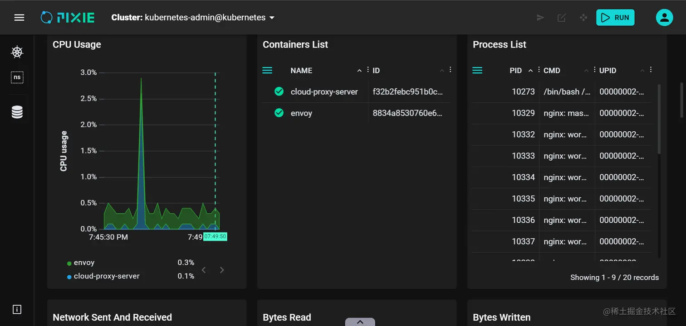The image size is (686, 326).
Task: Open the database sidebar icon
Action: (17, 112)
